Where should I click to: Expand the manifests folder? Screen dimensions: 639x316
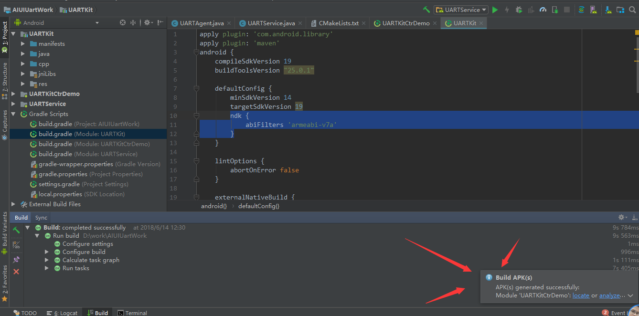[x=23, y=44]
